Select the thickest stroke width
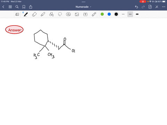167x125 pixels. click(x=137, y=14)
